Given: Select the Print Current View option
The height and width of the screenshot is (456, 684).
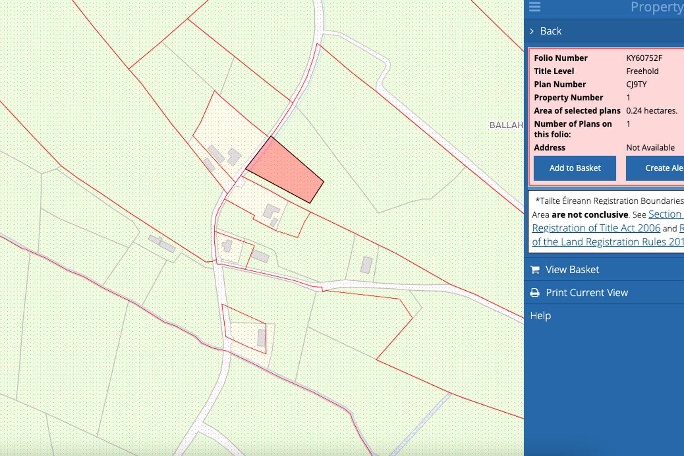Looking at the screenshot, I should (x=587, y=293).
